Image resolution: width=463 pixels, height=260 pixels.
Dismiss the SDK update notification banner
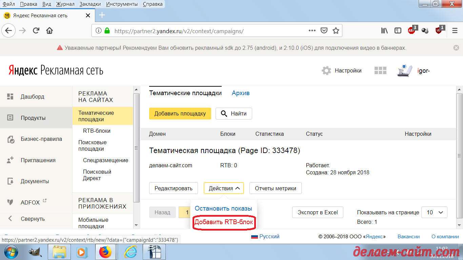(x=456, y=48)
